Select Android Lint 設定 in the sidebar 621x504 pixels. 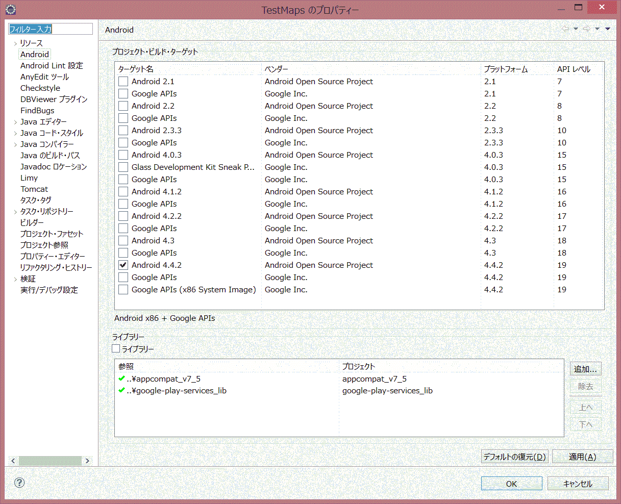52,66
